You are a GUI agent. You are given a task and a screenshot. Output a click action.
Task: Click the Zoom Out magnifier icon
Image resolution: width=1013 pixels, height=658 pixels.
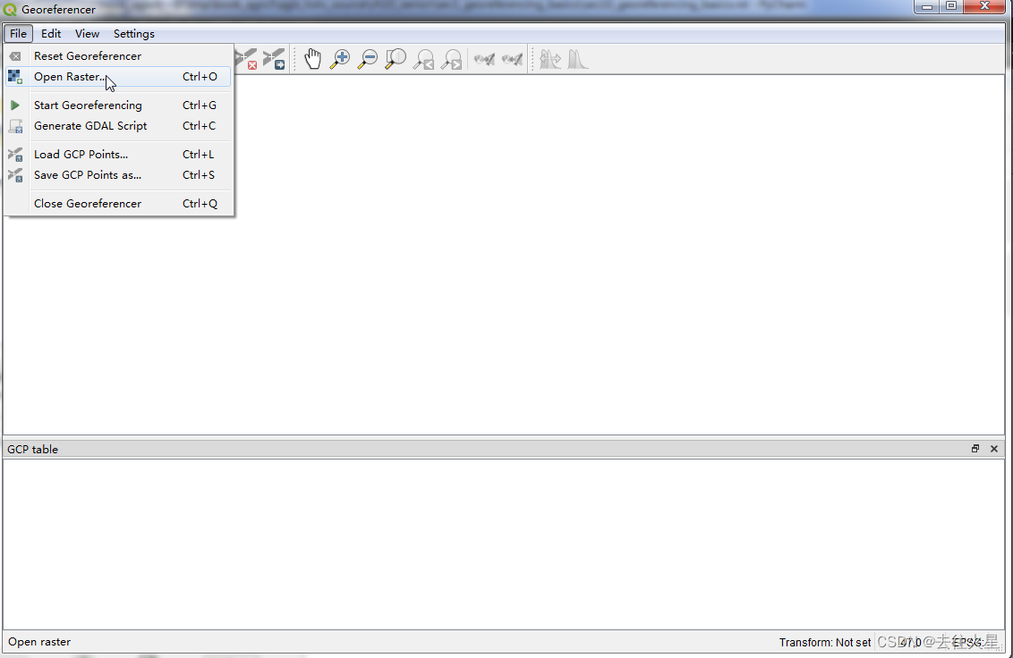tap(368, 59)
